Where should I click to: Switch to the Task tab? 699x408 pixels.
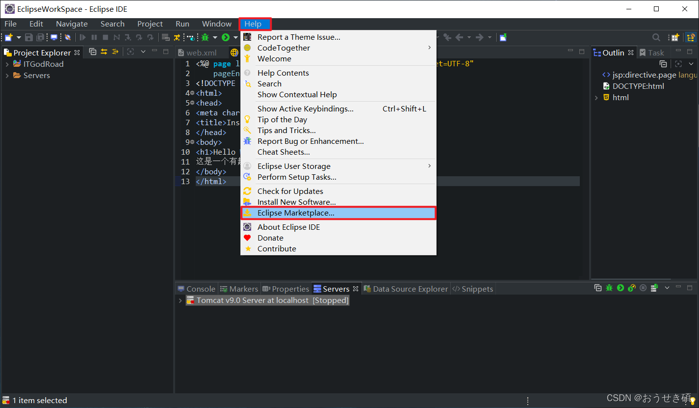point(652,53)
